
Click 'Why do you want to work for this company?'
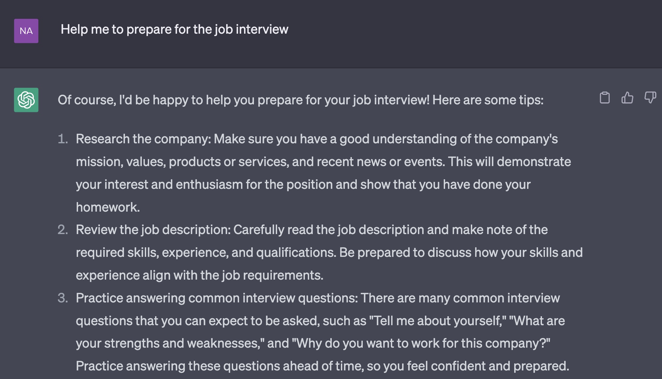coord(421,343)
